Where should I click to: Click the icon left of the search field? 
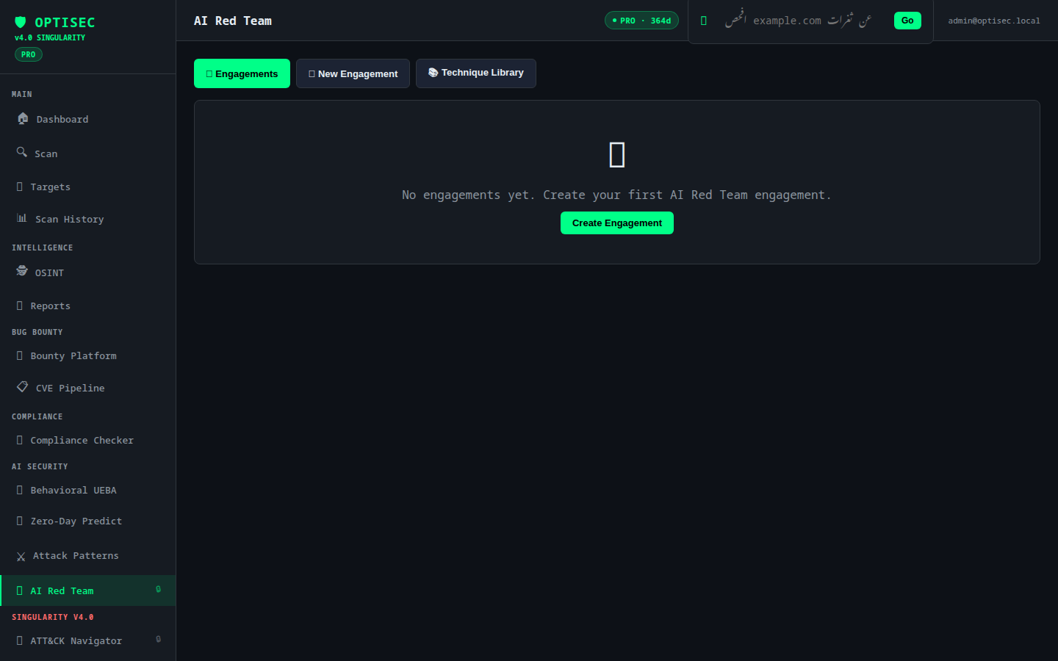[x=704, y=21]
